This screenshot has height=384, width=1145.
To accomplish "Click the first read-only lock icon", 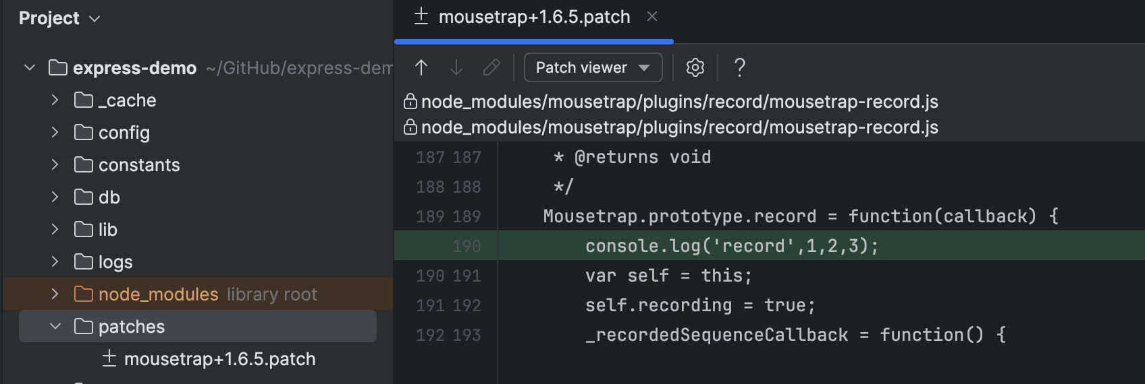I will point(410,102).
